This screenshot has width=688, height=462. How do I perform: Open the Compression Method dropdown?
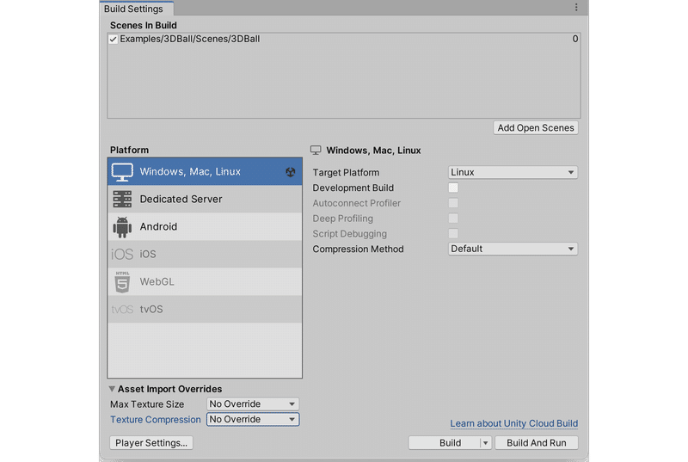pos(513,249)
